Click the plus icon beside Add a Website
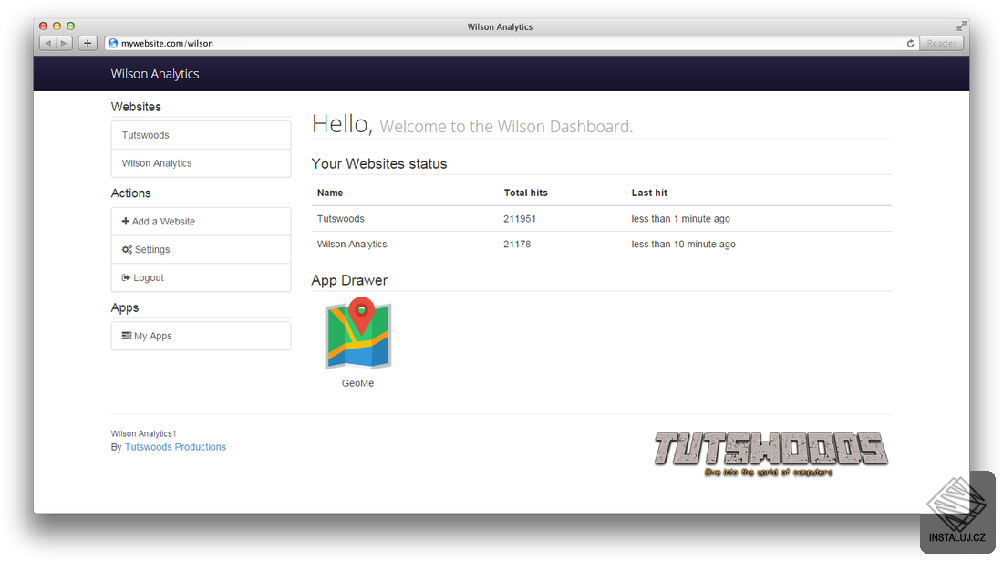 [126, 221]
